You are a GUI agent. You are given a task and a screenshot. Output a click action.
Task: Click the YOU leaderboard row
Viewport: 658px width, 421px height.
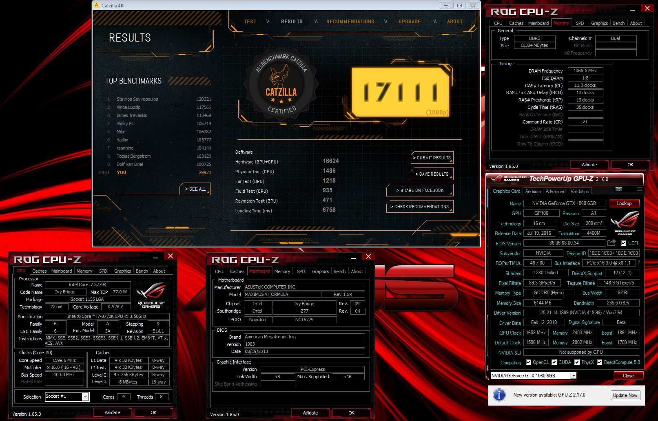pyautogui.click(x=155, y=172)
